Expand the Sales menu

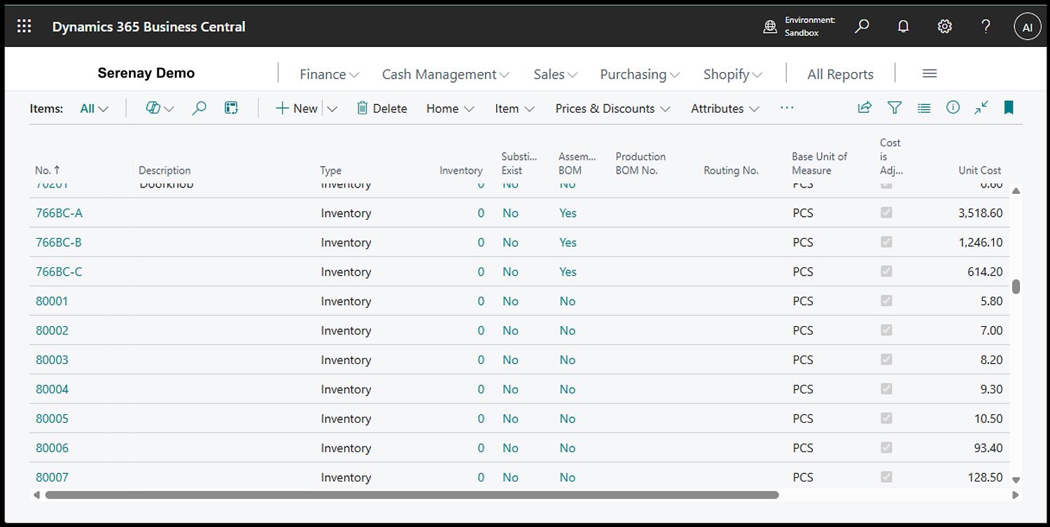pos(556,74)
